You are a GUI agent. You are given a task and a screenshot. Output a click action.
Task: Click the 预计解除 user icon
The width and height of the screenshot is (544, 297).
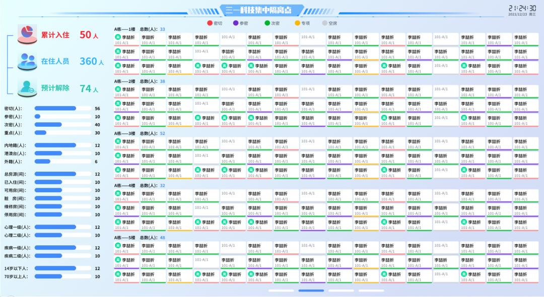(x=27, y=88)
